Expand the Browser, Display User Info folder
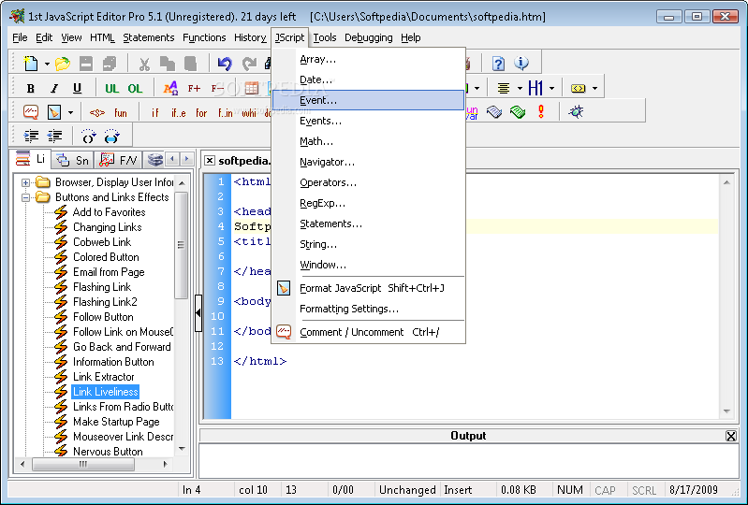 [x=26, y=182]
